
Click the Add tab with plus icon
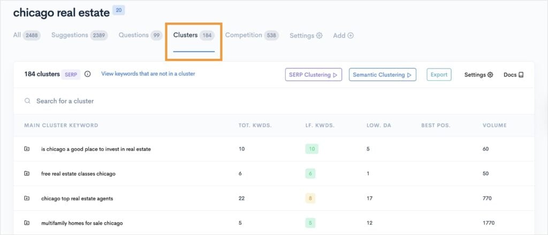tap(343, 36)
